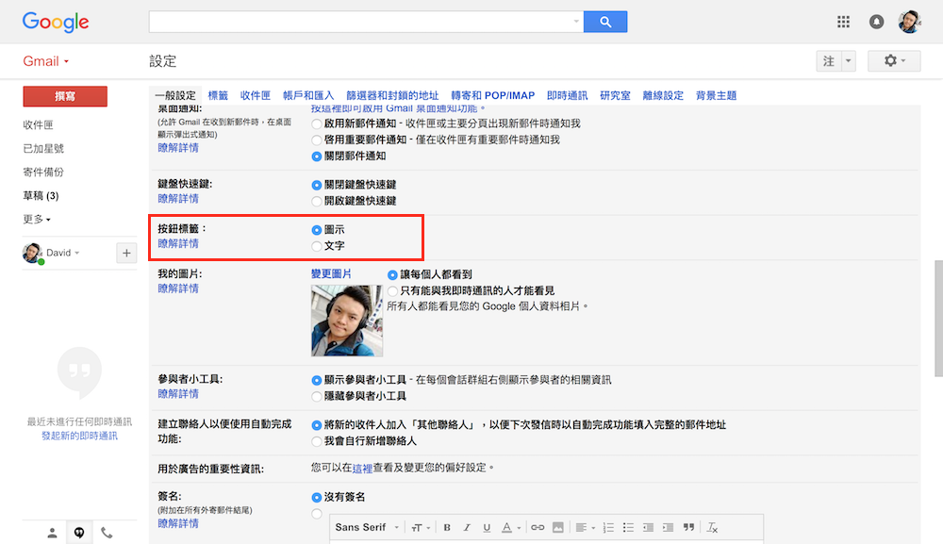Click the remove formatting icon
This screenshot has height=544, width=943.
pos(713,527)
